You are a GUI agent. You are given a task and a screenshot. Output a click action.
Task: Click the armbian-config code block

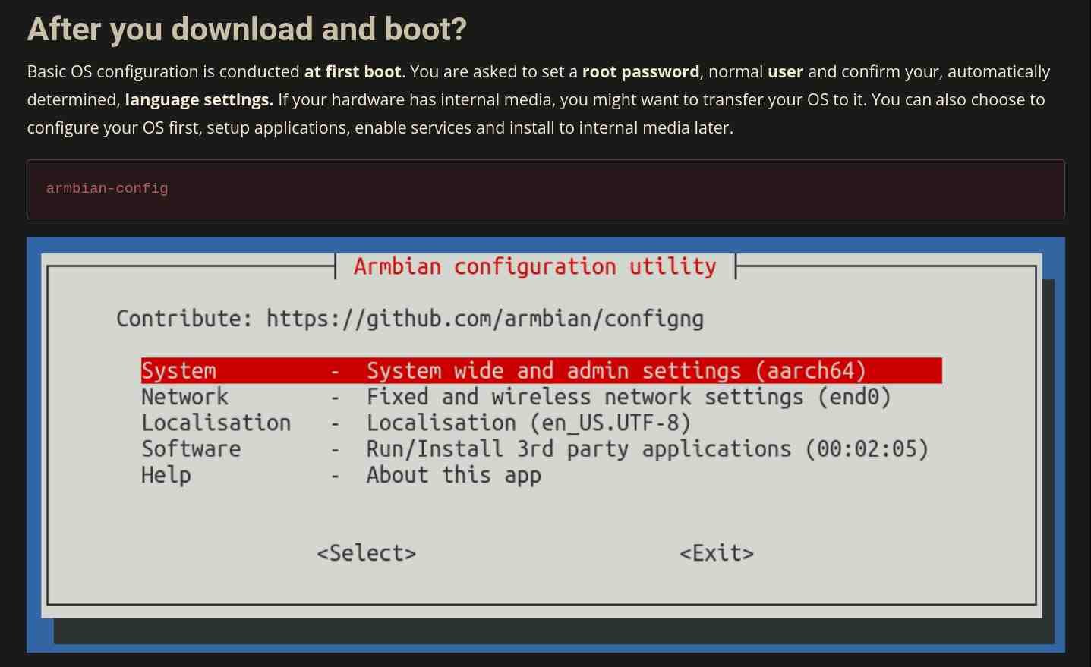(545, 189)
